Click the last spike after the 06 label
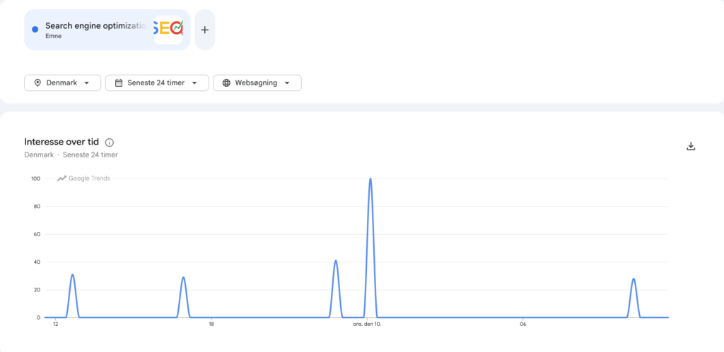 coord(633,279)
